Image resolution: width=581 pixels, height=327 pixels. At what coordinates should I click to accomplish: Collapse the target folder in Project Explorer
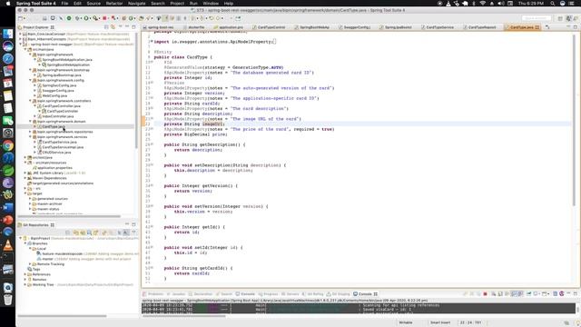coord(25,193)
